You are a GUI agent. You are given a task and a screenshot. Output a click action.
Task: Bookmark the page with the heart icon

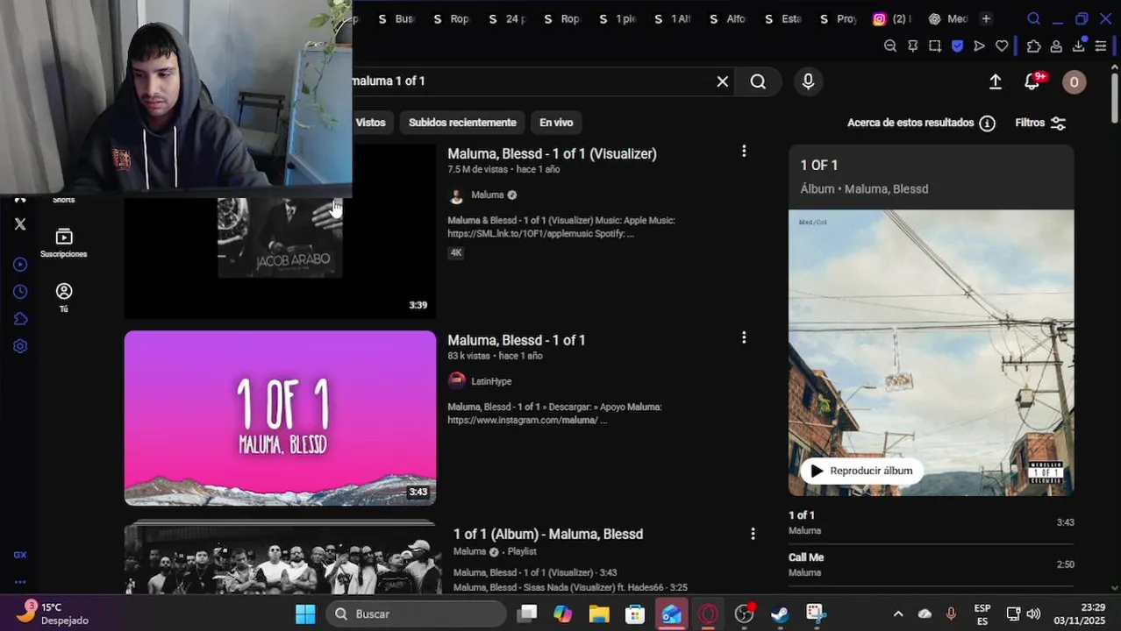coord(1001,46)
